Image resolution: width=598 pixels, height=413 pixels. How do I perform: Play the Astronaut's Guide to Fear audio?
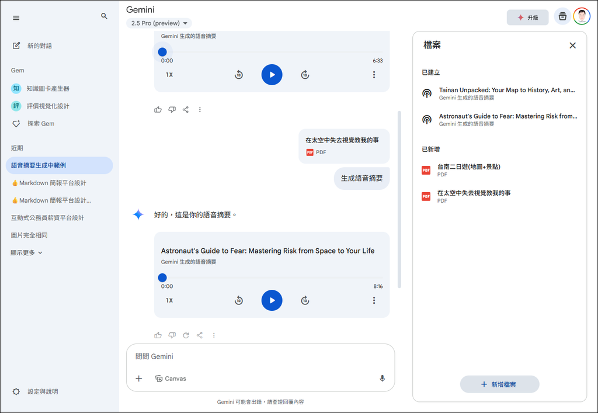click(272, 300)
